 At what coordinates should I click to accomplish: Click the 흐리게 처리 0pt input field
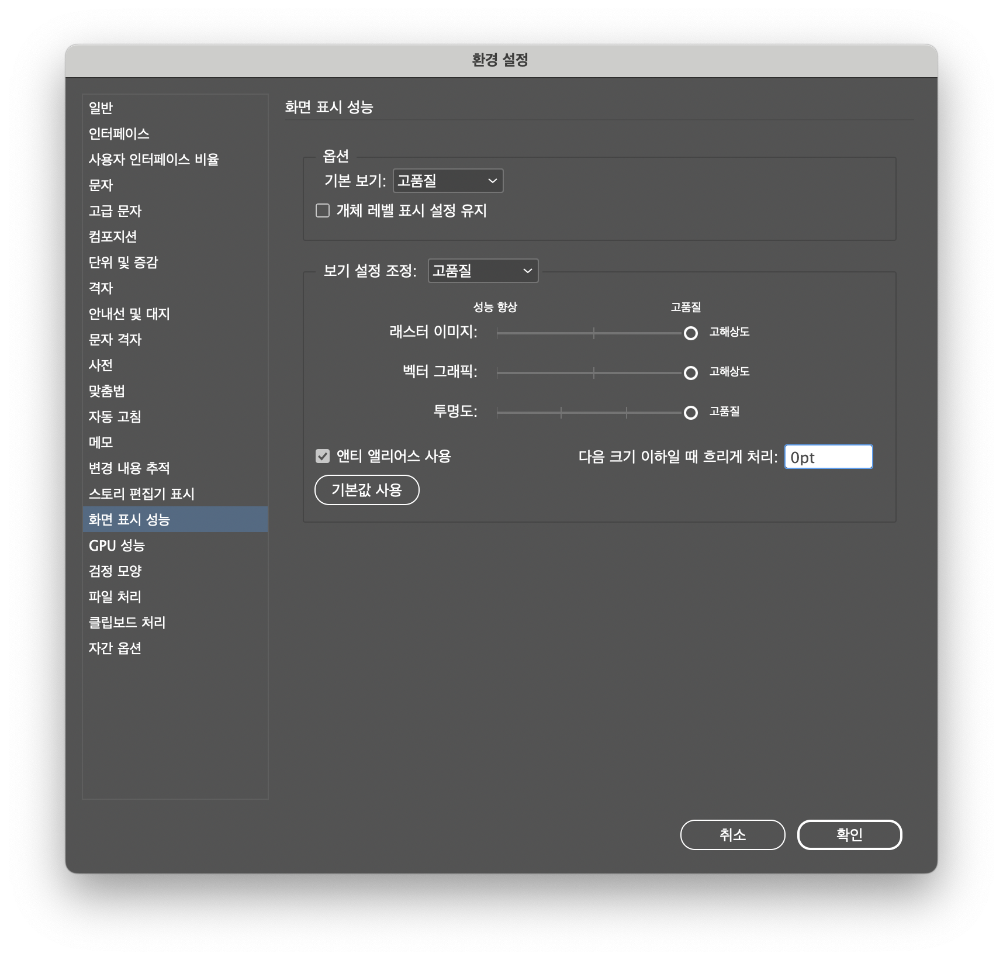[828, 457]
